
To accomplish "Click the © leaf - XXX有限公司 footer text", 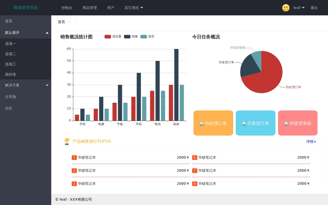I will pos(74,199).
